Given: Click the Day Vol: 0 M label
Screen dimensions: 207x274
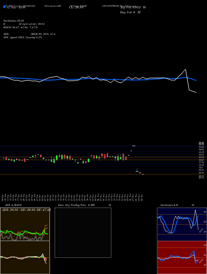Looking at the screenshot, I should (130, 12).
